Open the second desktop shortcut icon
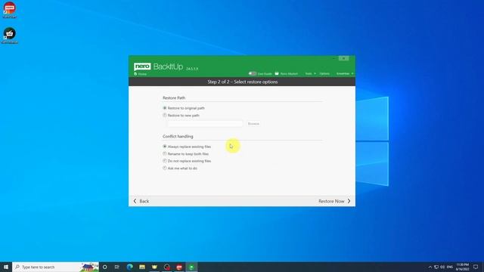 click(10, 36)
